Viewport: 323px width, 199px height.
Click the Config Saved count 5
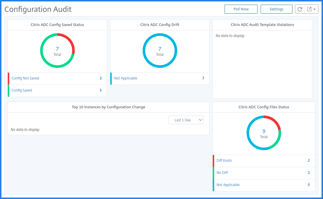coord(101,90)
